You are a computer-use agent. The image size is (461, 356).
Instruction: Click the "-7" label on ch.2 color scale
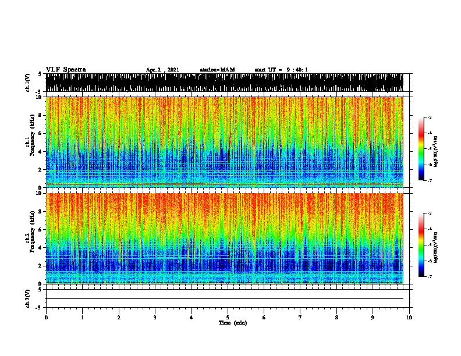(x=429, y=276)
